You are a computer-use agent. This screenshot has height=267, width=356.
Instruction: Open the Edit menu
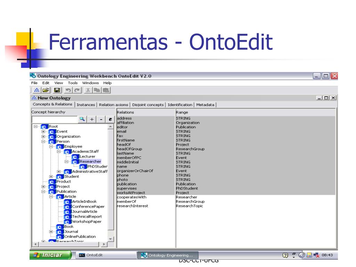pos(46,83)
